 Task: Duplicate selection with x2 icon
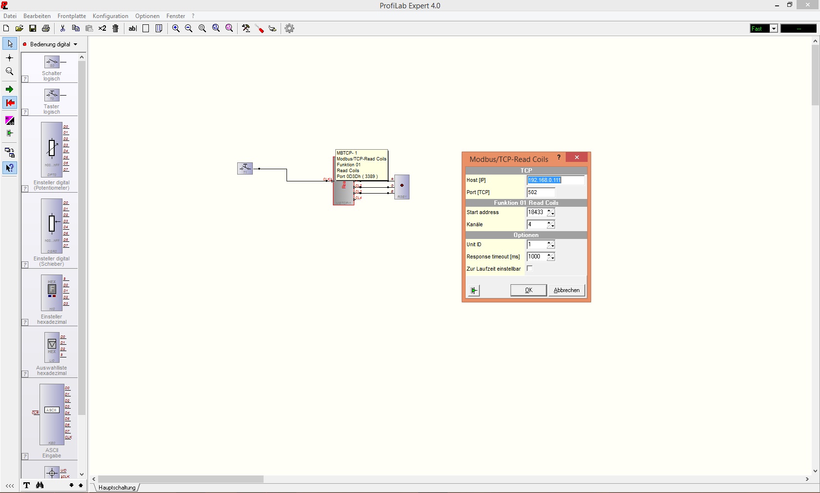coord(102,28)
